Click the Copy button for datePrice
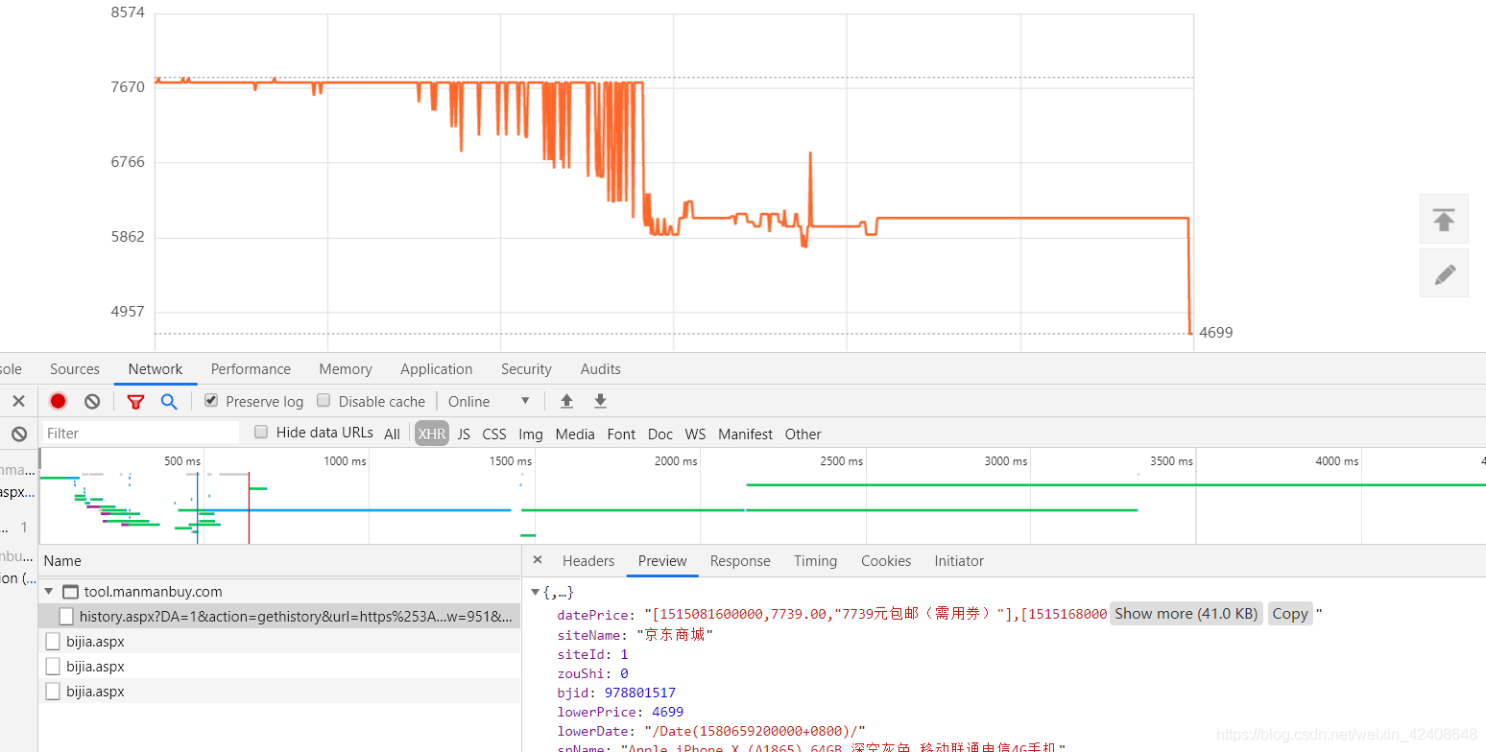The image size is (1486, 752). tap(1290, 614)
